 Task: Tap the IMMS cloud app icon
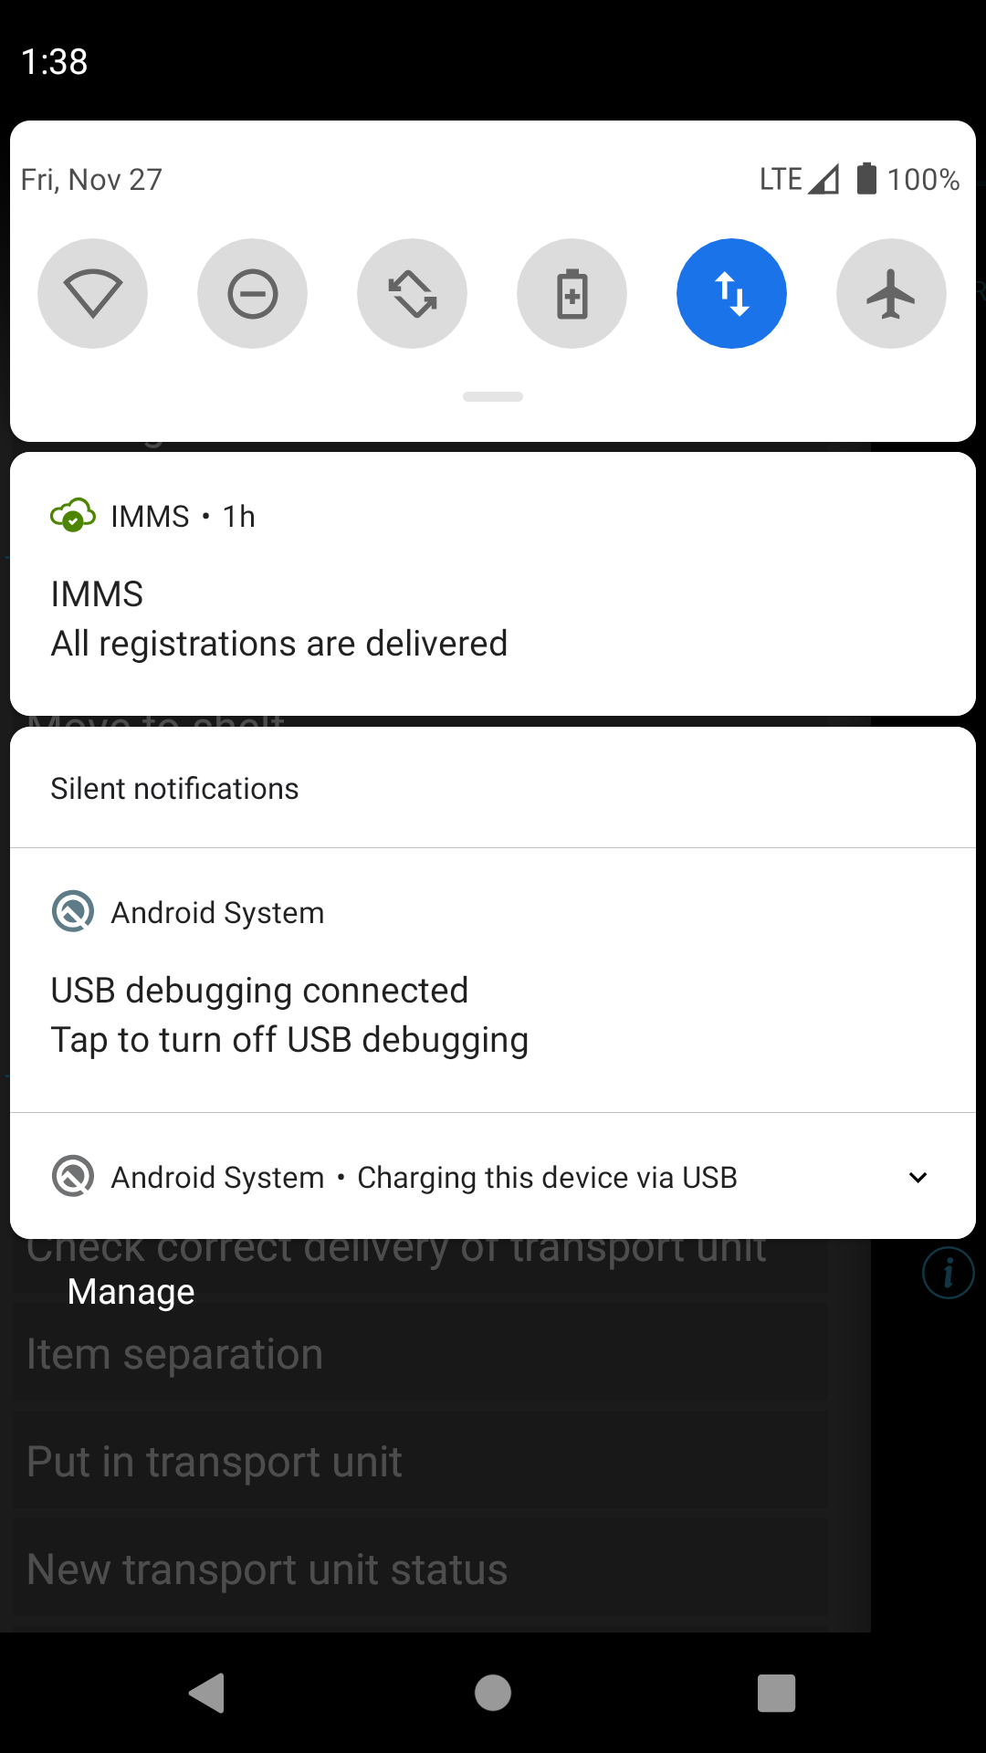pos(73,516)
